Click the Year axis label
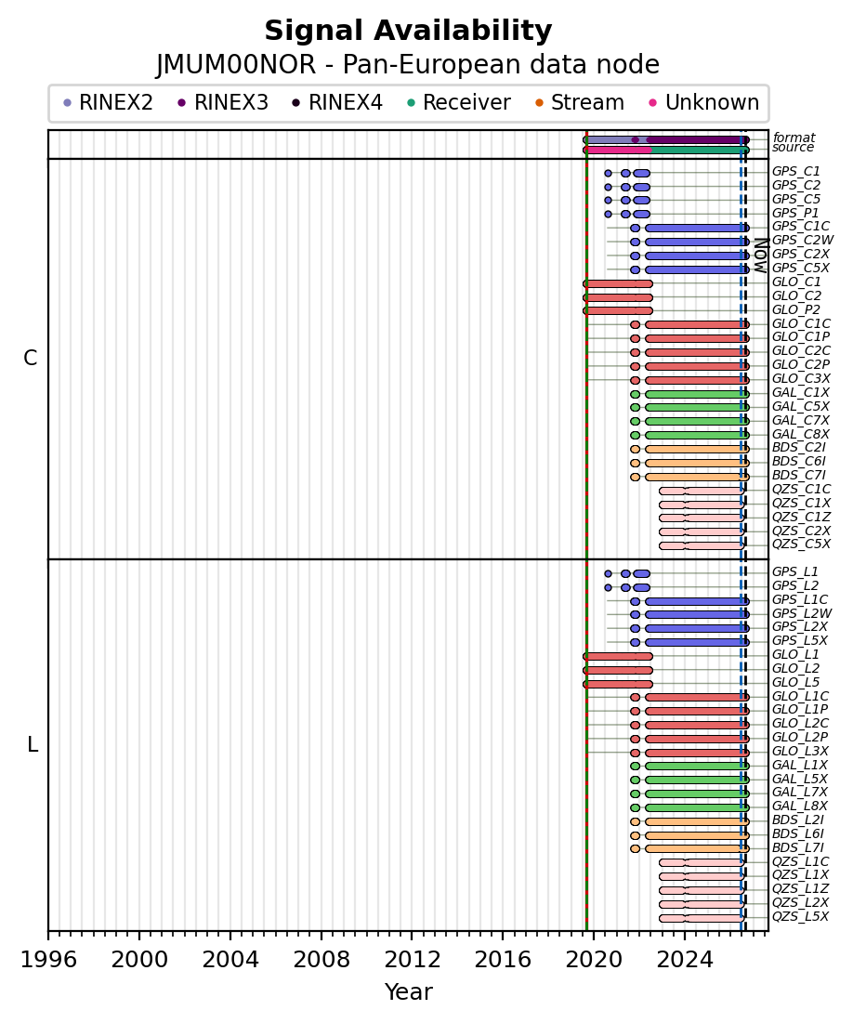Viewport: 853px width, 1023px height. (x=409, y=991)
